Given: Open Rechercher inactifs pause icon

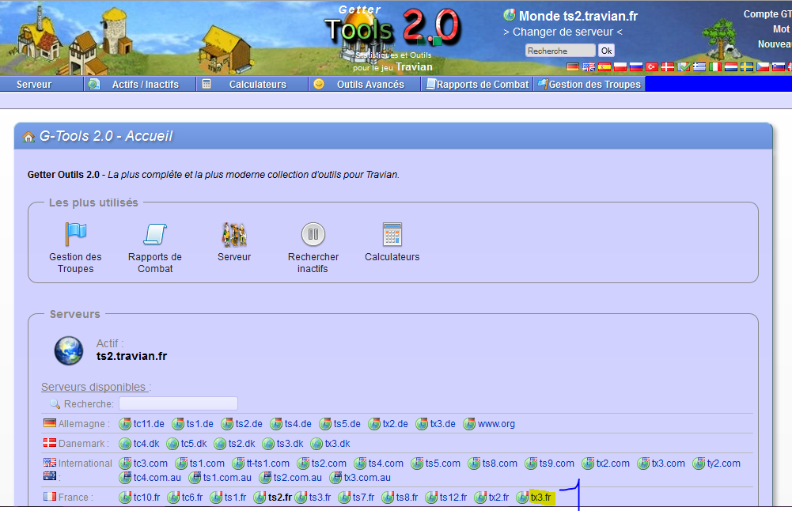Looking at the screenshot, I should click(313, 234).
